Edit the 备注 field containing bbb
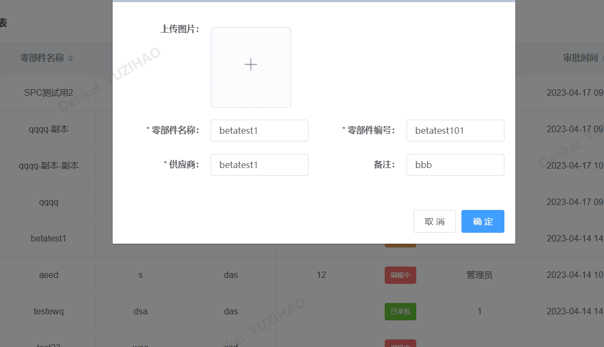Image resolution: width=604 pixels, height=347 pixels. pyautogui.click(x=455, y=165)
